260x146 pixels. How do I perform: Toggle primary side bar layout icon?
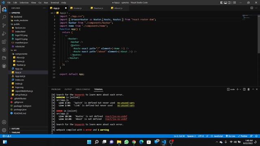tap(221, 2)
